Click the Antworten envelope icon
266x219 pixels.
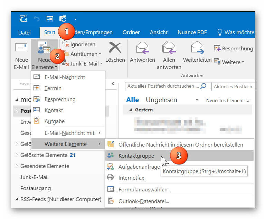142,48
